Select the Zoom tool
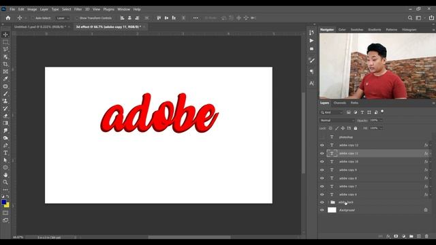Image resolution: width=436 pixels, height=245 pixels. 5,182
